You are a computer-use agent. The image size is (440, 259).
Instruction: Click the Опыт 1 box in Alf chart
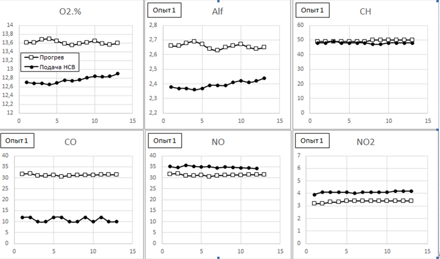(164, 10)
